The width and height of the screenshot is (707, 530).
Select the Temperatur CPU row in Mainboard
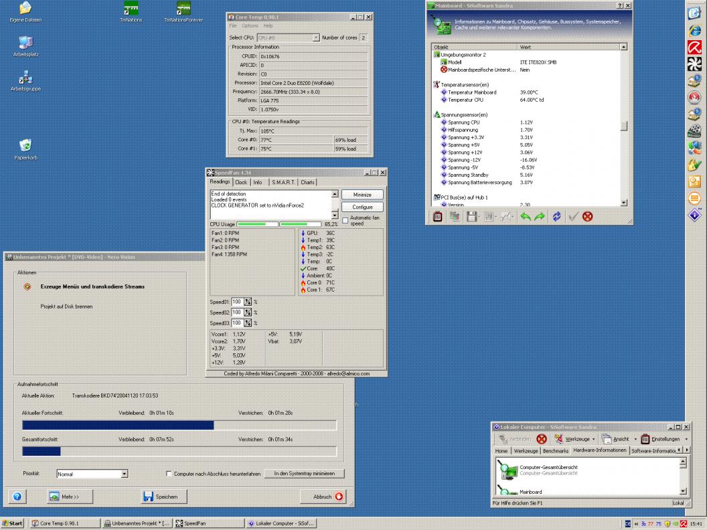[526, 100]
